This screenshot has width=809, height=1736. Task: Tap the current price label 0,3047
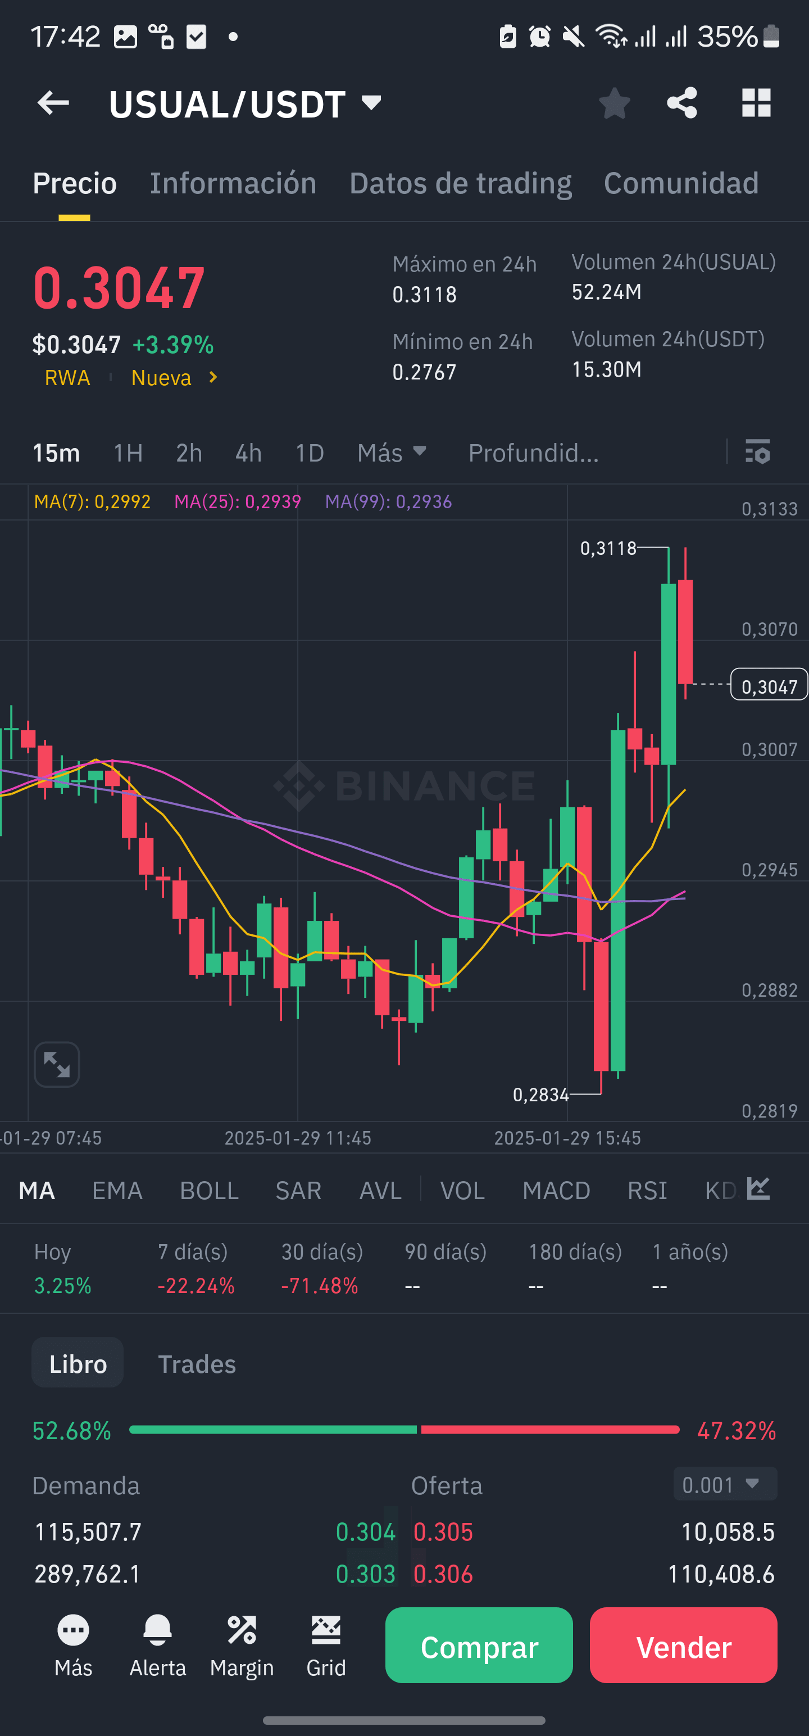click(769, 686)
